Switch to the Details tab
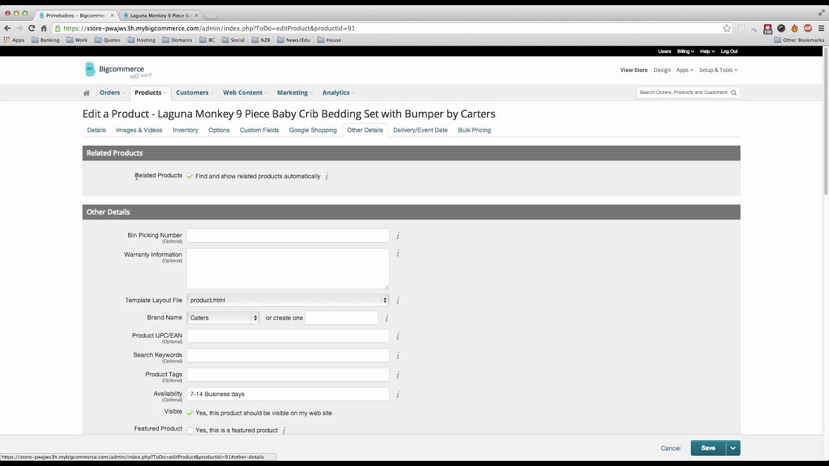The height and width of the screenshot is (466, 829). pos(97,130)
